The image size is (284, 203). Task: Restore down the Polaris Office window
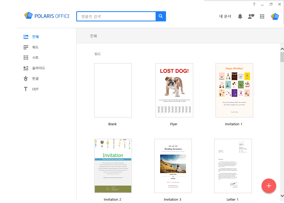(271, 4)
